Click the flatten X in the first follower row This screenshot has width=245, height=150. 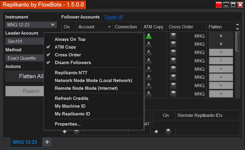click(x=221, y=36)
